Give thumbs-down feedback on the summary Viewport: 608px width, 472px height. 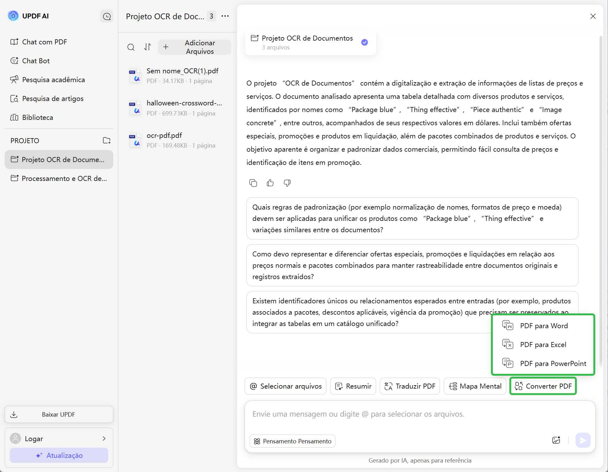[x=287, y=183]
